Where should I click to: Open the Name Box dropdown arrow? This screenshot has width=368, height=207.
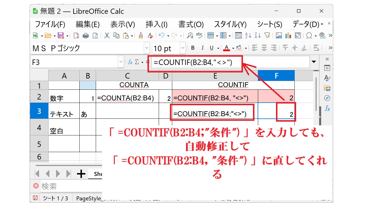[121, 62]
